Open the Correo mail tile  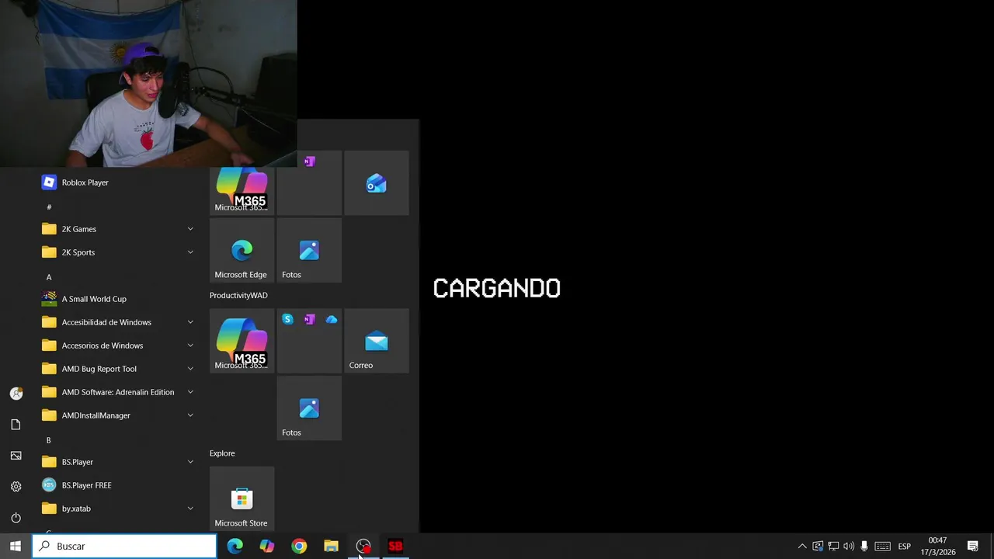[377, 341]
